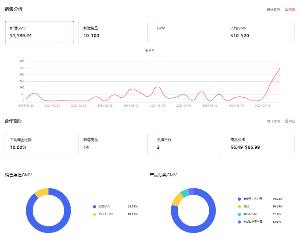Open 近30日 time range in 销售分析 section
The width and height of the screenshot is (300, 241).
click(x=290, y=9)
